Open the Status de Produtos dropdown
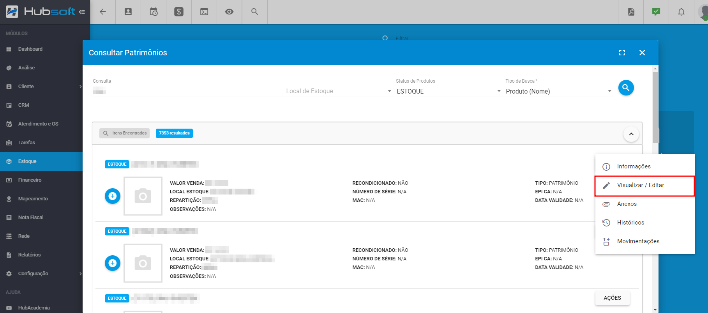This screenshot has height=313, width=708. click(x=449, y=91)
